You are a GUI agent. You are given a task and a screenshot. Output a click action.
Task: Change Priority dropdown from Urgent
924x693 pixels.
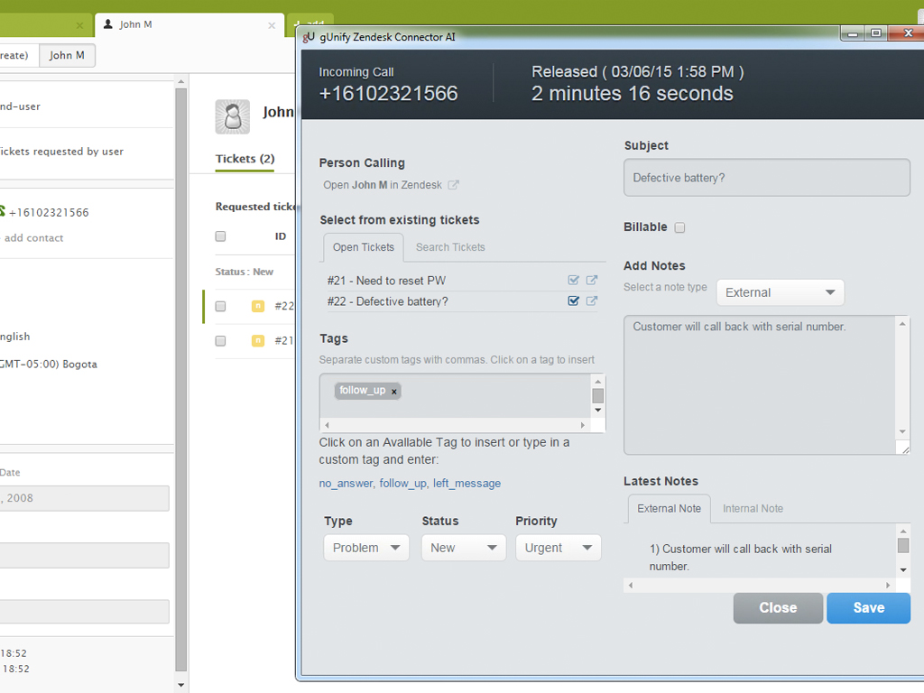click(x=558, y=548)
